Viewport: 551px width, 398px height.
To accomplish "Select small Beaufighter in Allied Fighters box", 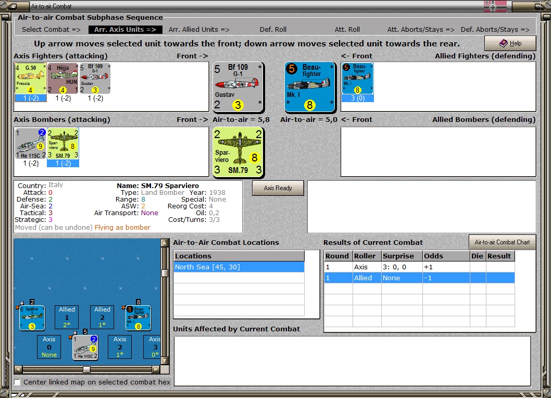I will (358, 79).
